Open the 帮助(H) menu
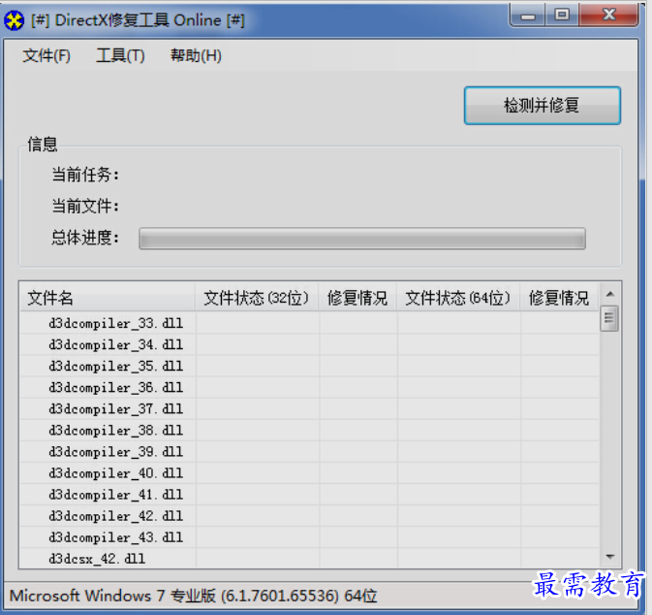This screenshot has width=652, height=615. [x=196, y=55]
